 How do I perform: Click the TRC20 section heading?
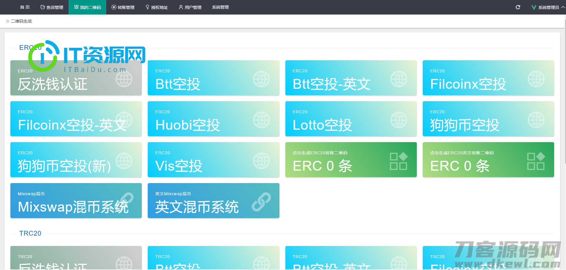pyautogui.click(x=30, y=233)
